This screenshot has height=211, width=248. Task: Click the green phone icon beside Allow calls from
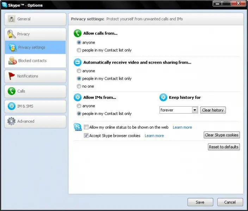coord(77,33)
